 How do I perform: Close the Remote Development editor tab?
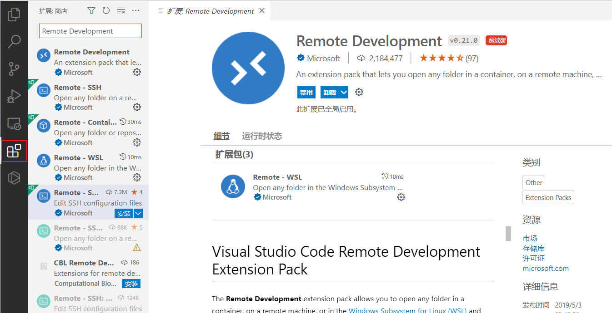click(262, 10)
